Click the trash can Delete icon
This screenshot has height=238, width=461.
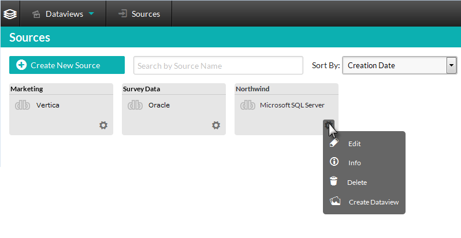pyautogui.click(x=333, y=181)
